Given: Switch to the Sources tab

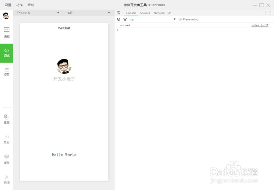Looking at the screenshot, I should tap(145, 13).
